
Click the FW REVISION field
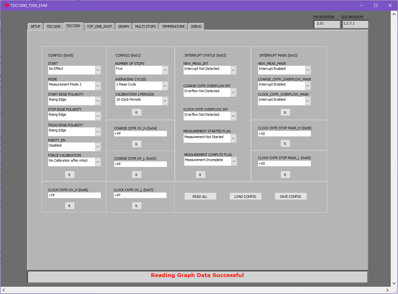tap(327, 24)
